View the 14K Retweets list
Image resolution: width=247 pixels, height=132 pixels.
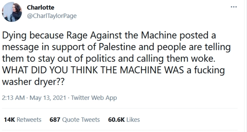(x=22, y=120)
